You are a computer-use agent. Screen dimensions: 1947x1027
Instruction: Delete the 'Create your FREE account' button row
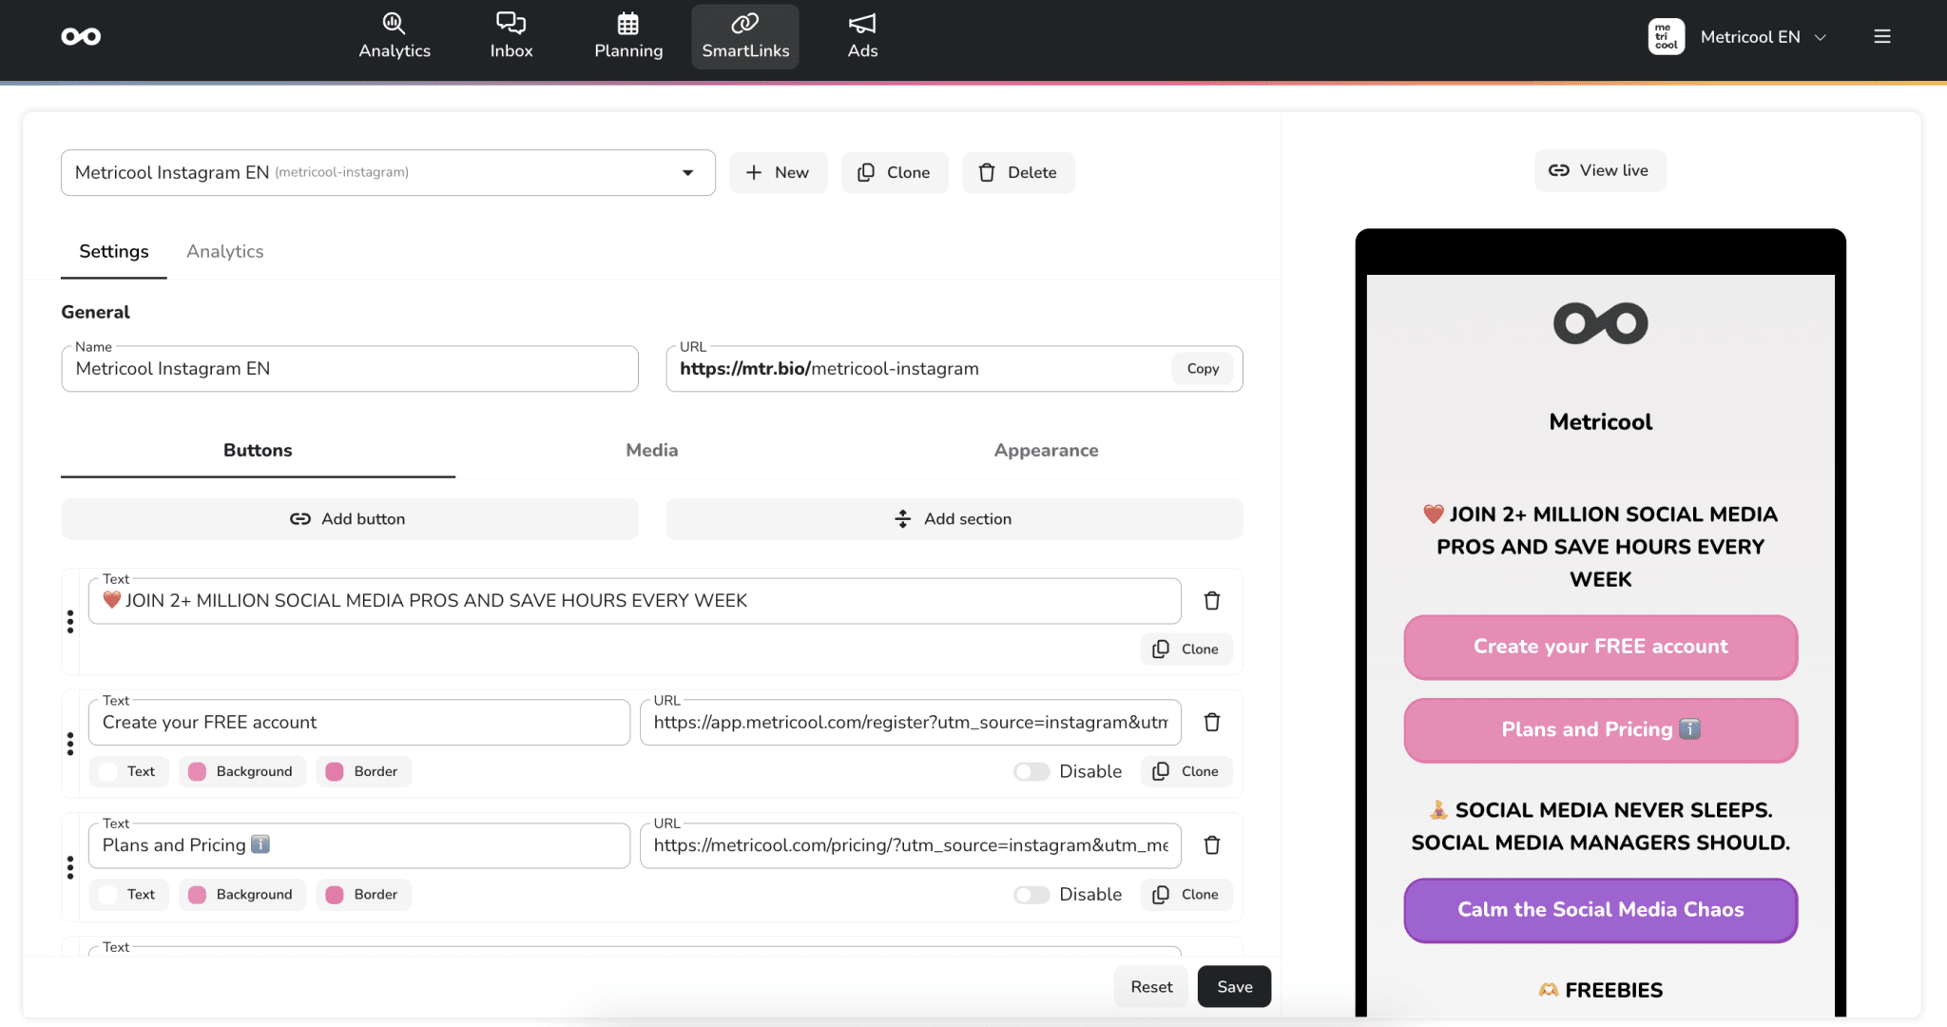coord(1212,723)
